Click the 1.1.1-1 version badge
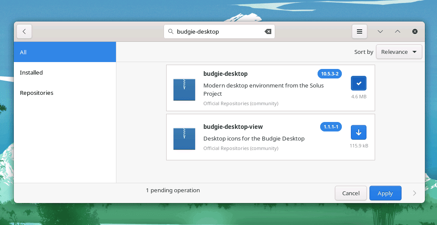Viewport: 437px width, 225px height. tap(331, 127)
